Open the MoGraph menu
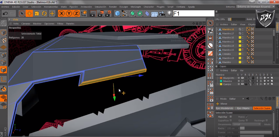Screen dimensions: 279x137 135,7
